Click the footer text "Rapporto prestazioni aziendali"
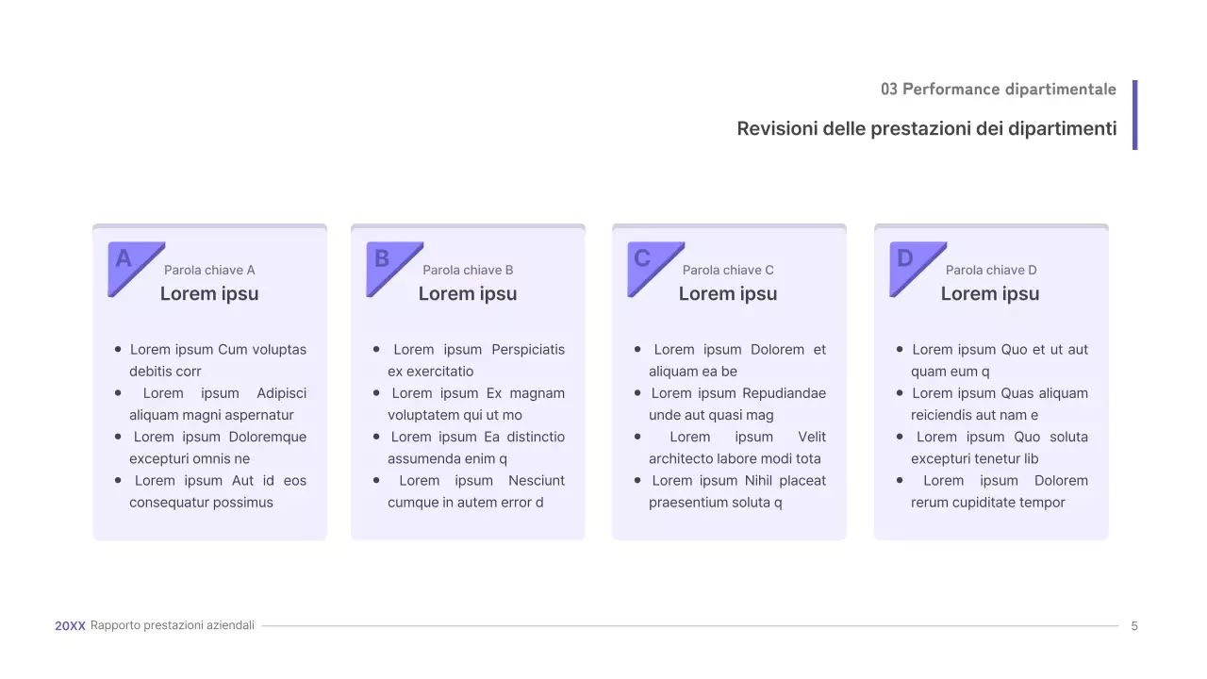The image size is (1207, 679). point(173,625)
